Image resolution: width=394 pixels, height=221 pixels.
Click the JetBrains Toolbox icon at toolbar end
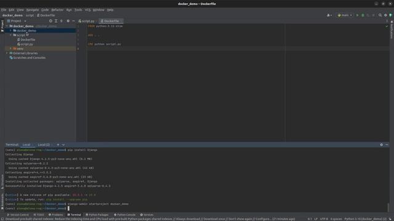click(391, 15)
